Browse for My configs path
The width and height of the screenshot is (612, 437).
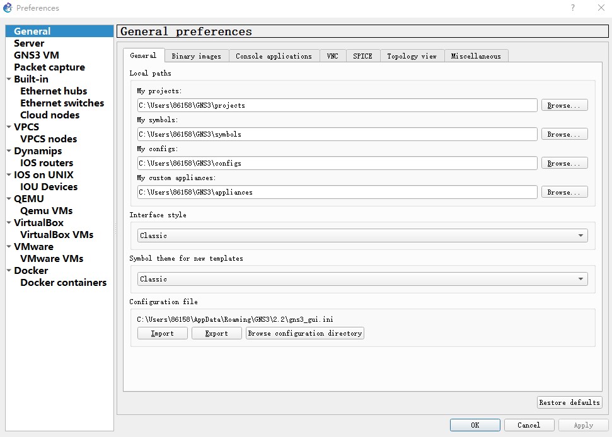(564, 163)
